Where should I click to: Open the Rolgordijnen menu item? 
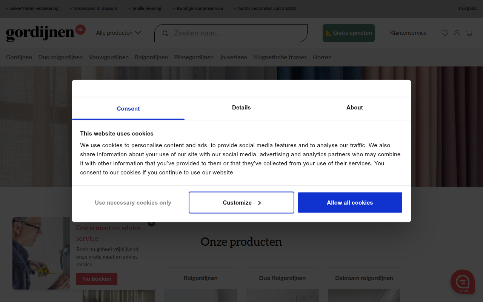coord(151,57)
